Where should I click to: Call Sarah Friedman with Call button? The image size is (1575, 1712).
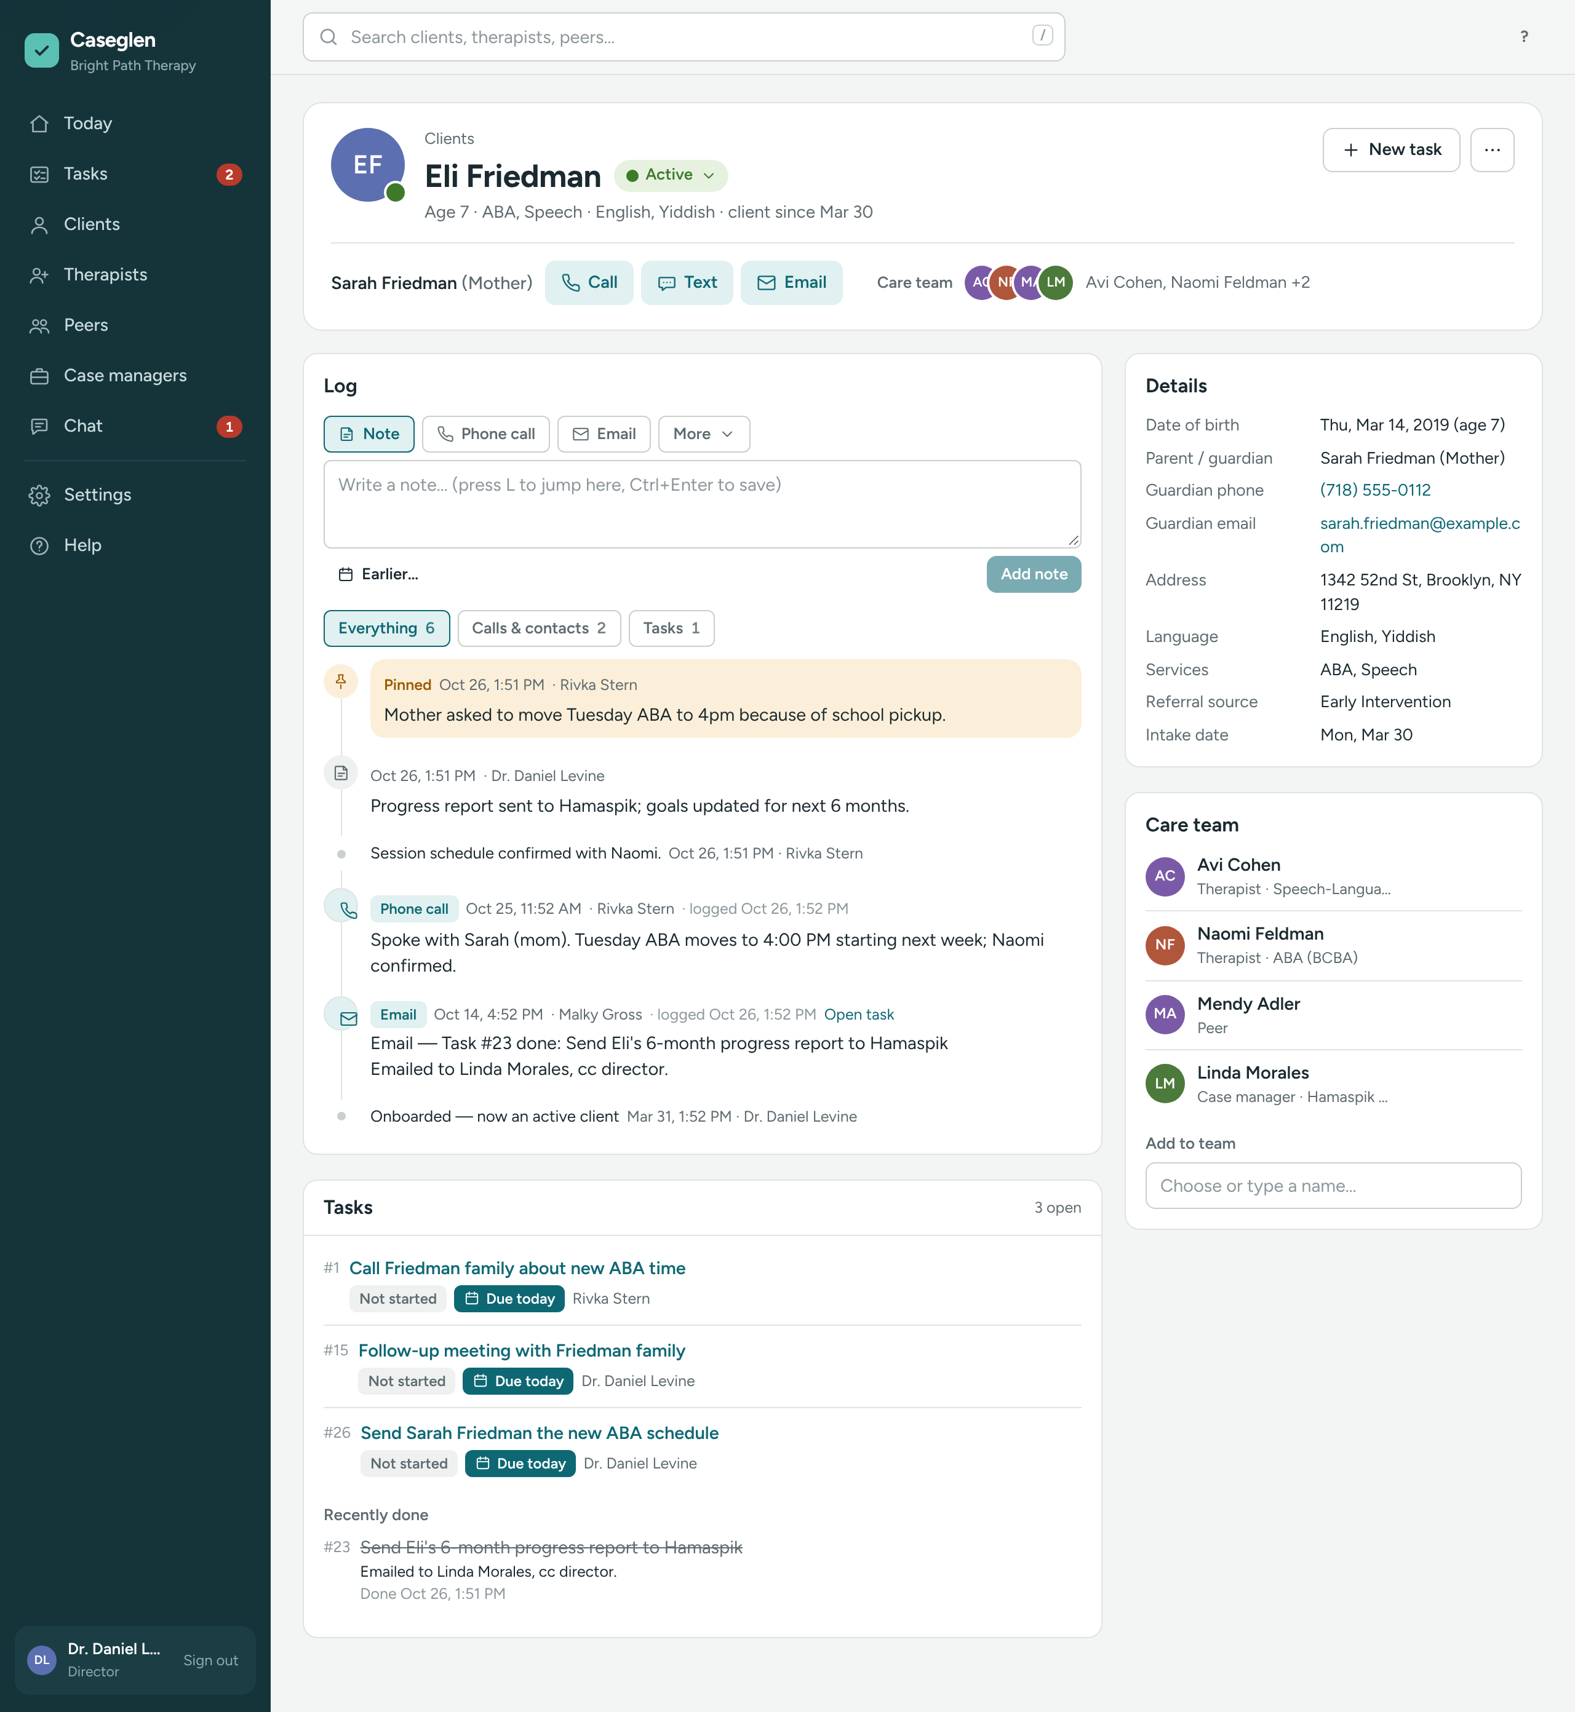(x=589, y=283)
